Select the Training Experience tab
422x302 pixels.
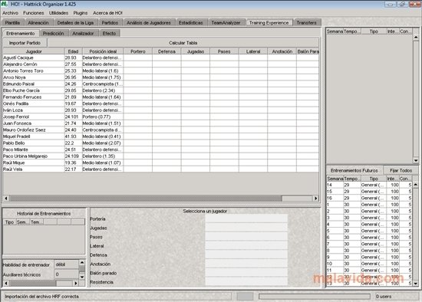coord(269,22)
